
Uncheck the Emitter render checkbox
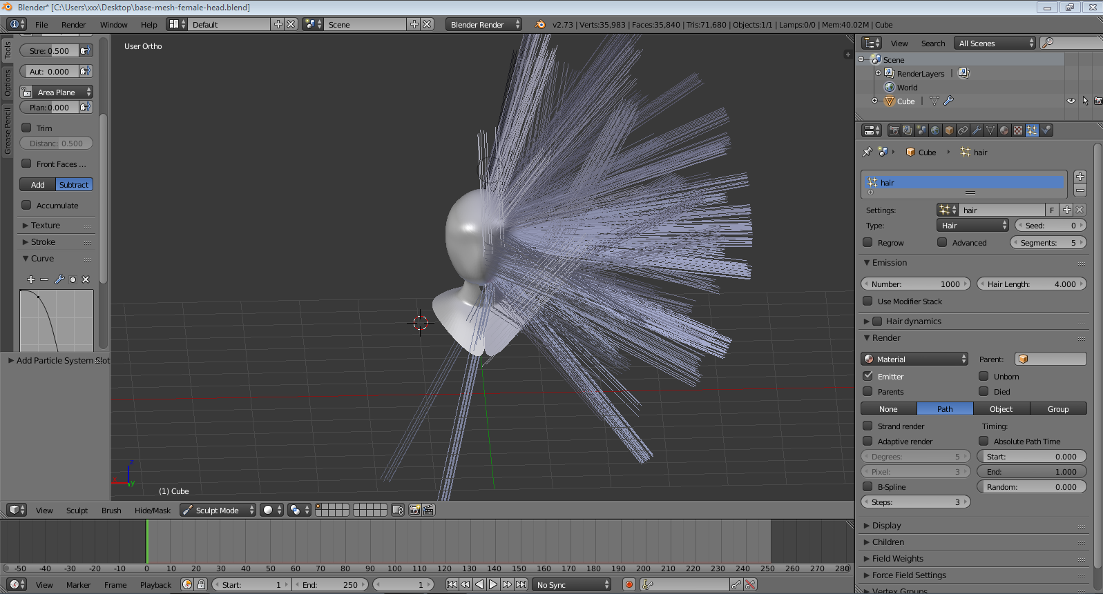pos(867,376)
